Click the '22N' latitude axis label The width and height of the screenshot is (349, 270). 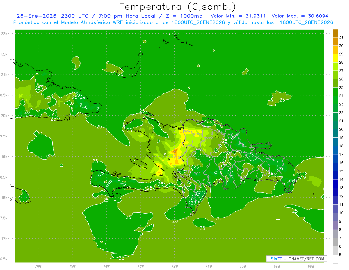[4, 34]
